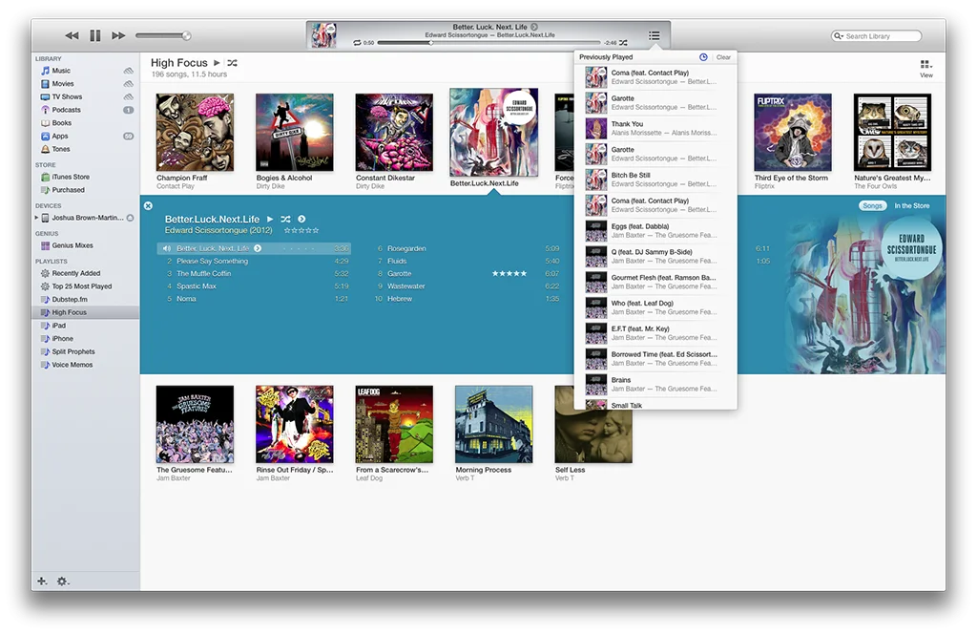Expand the Joshua Brown-Martin device tree
The height and width of the screenshot is (634, 977).
tap(37, 218)
